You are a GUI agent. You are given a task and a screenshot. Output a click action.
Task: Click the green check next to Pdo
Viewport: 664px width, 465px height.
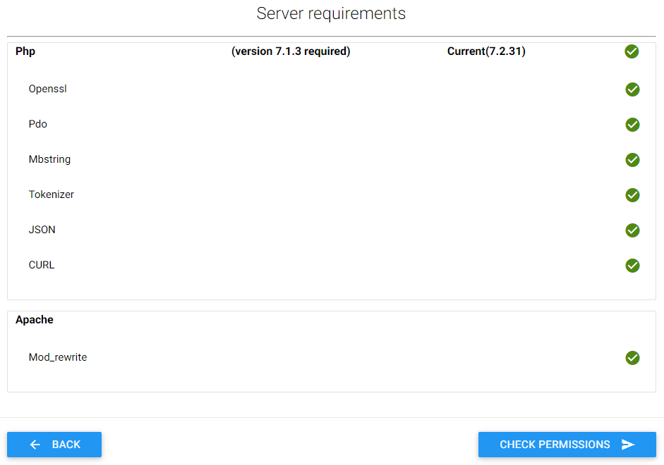(632, 125)
